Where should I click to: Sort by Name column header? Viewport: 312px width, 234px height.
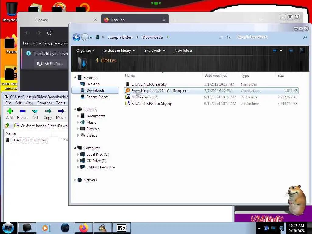pyautogui.click(x=163, y=76)
